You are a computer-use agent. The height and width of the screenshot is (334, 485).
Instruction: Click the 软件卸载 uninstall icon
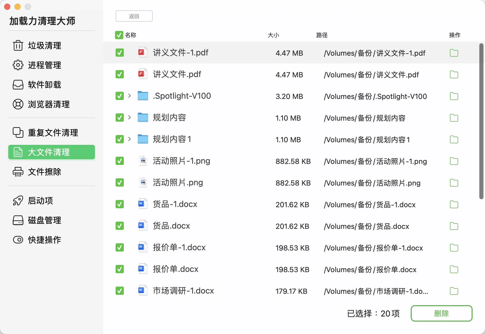pos(18,85)
